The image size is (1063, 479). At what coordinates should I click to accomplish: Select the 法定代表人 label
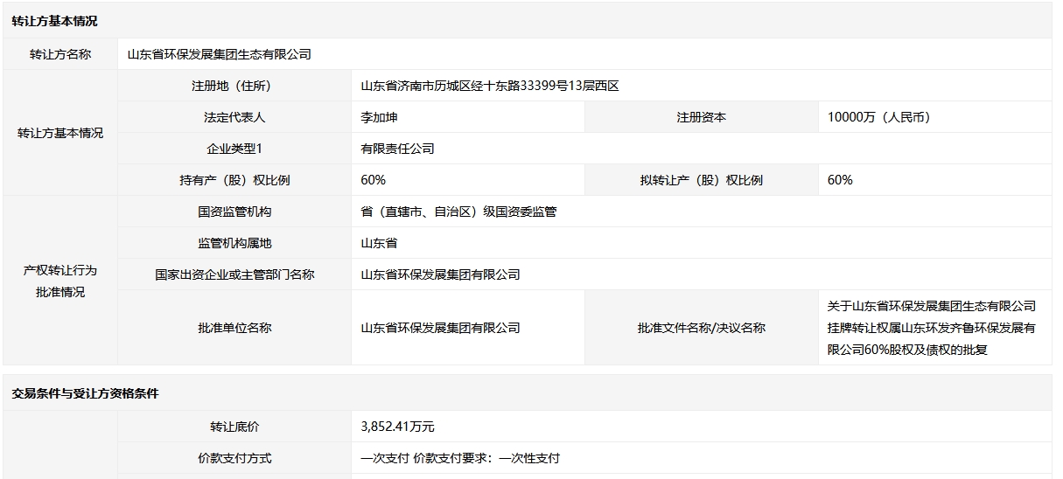pos(234,117)
